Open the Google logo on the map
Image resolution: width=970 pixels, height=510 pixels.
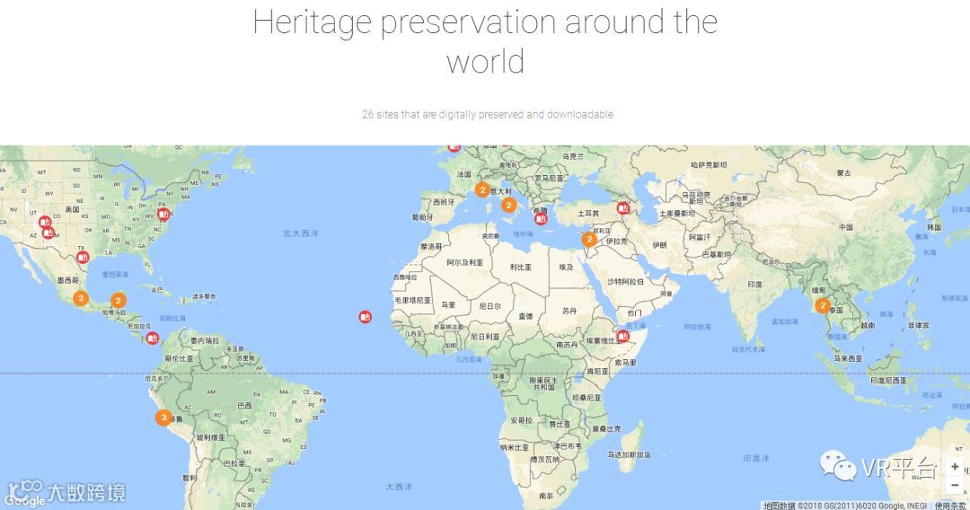tap(25, 500)
